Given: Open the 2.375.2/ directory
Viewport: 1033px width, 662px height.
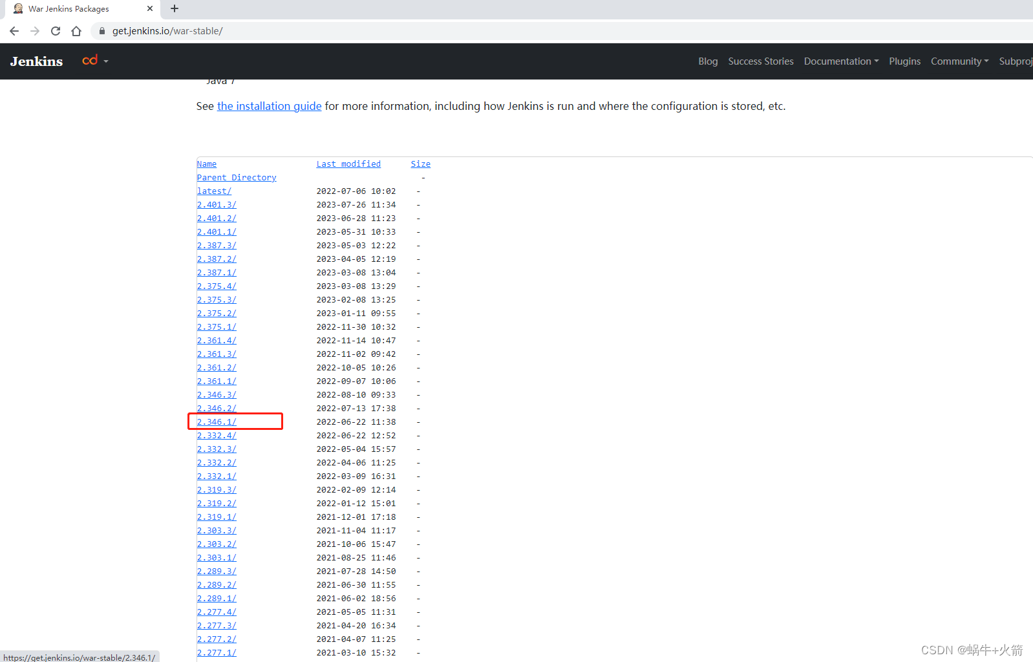Looking at the screenshot, I should (x=217, y=314).
